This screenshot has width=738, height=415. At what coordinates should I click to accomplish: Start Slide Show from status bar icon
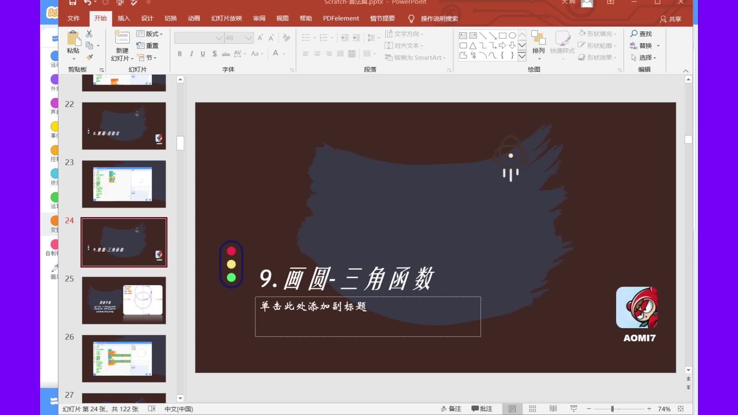click(573, 409)
